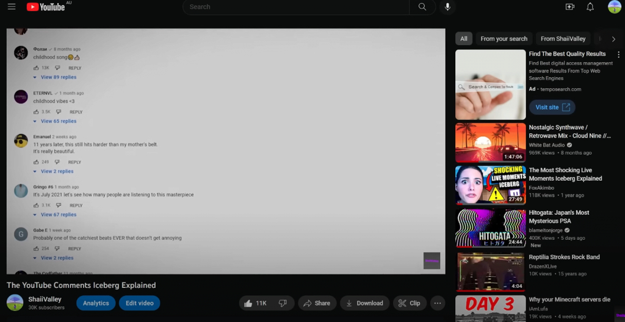Dislike the 'childhood vibes <3' comment

(x=59, y=112)
